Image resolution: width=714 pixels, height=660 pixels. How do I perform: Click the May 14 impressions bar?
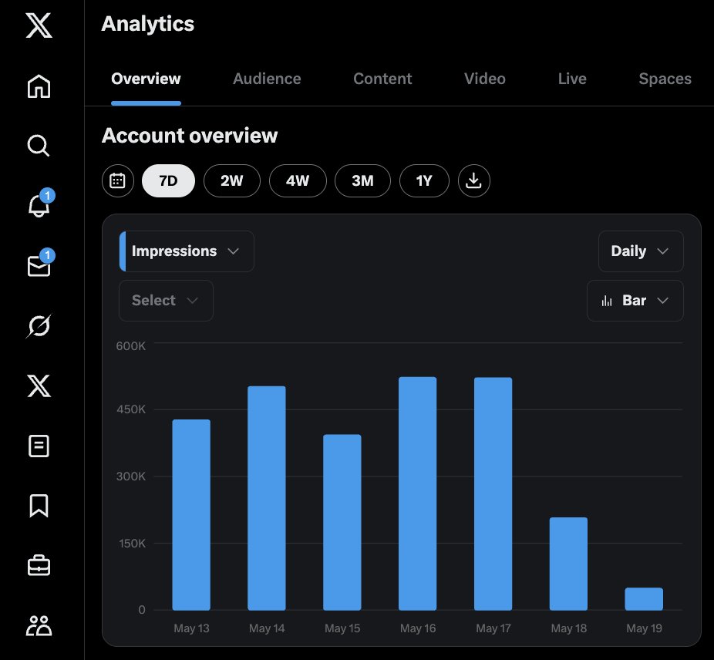tap(267, 498)
